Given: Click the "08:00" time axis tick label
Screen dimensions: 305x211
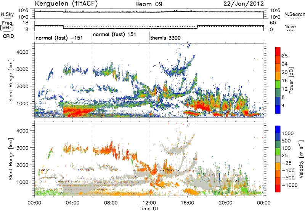Looking at the screenshot, I should click(111, 203).
